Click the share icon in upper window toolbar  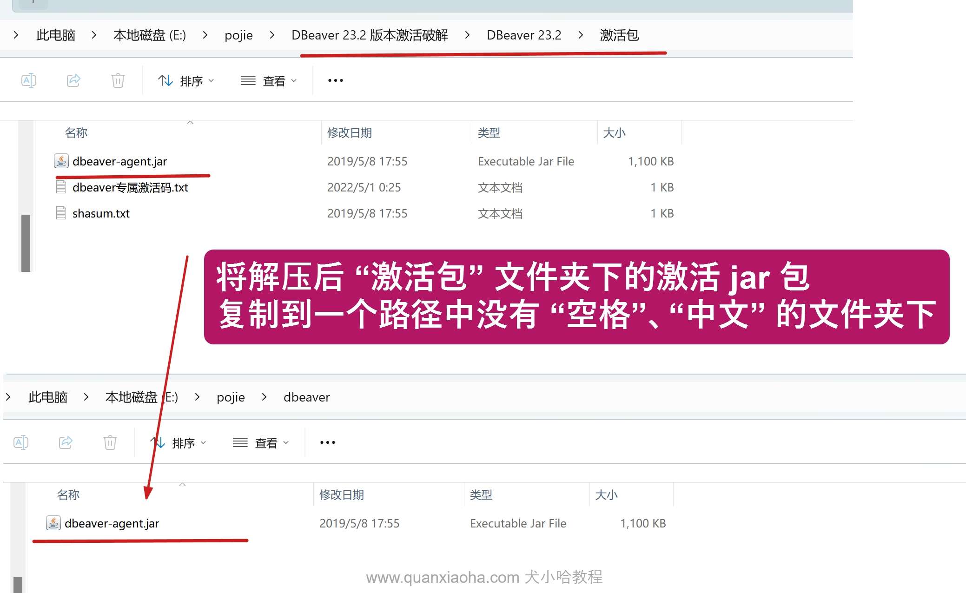[73, 80]
